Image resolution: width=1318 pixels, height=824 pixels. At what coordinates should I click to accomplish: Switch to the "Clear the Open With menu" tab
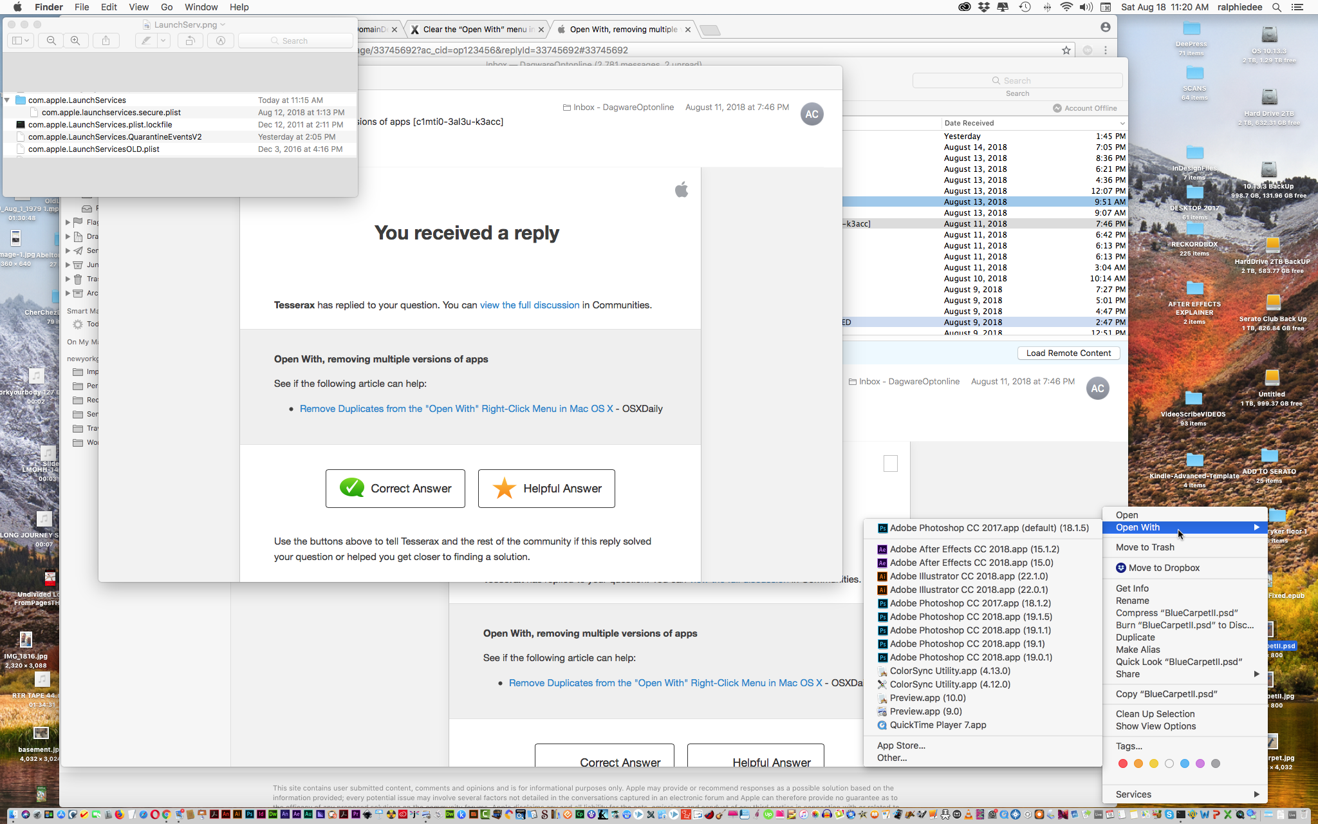click(476, 29)
